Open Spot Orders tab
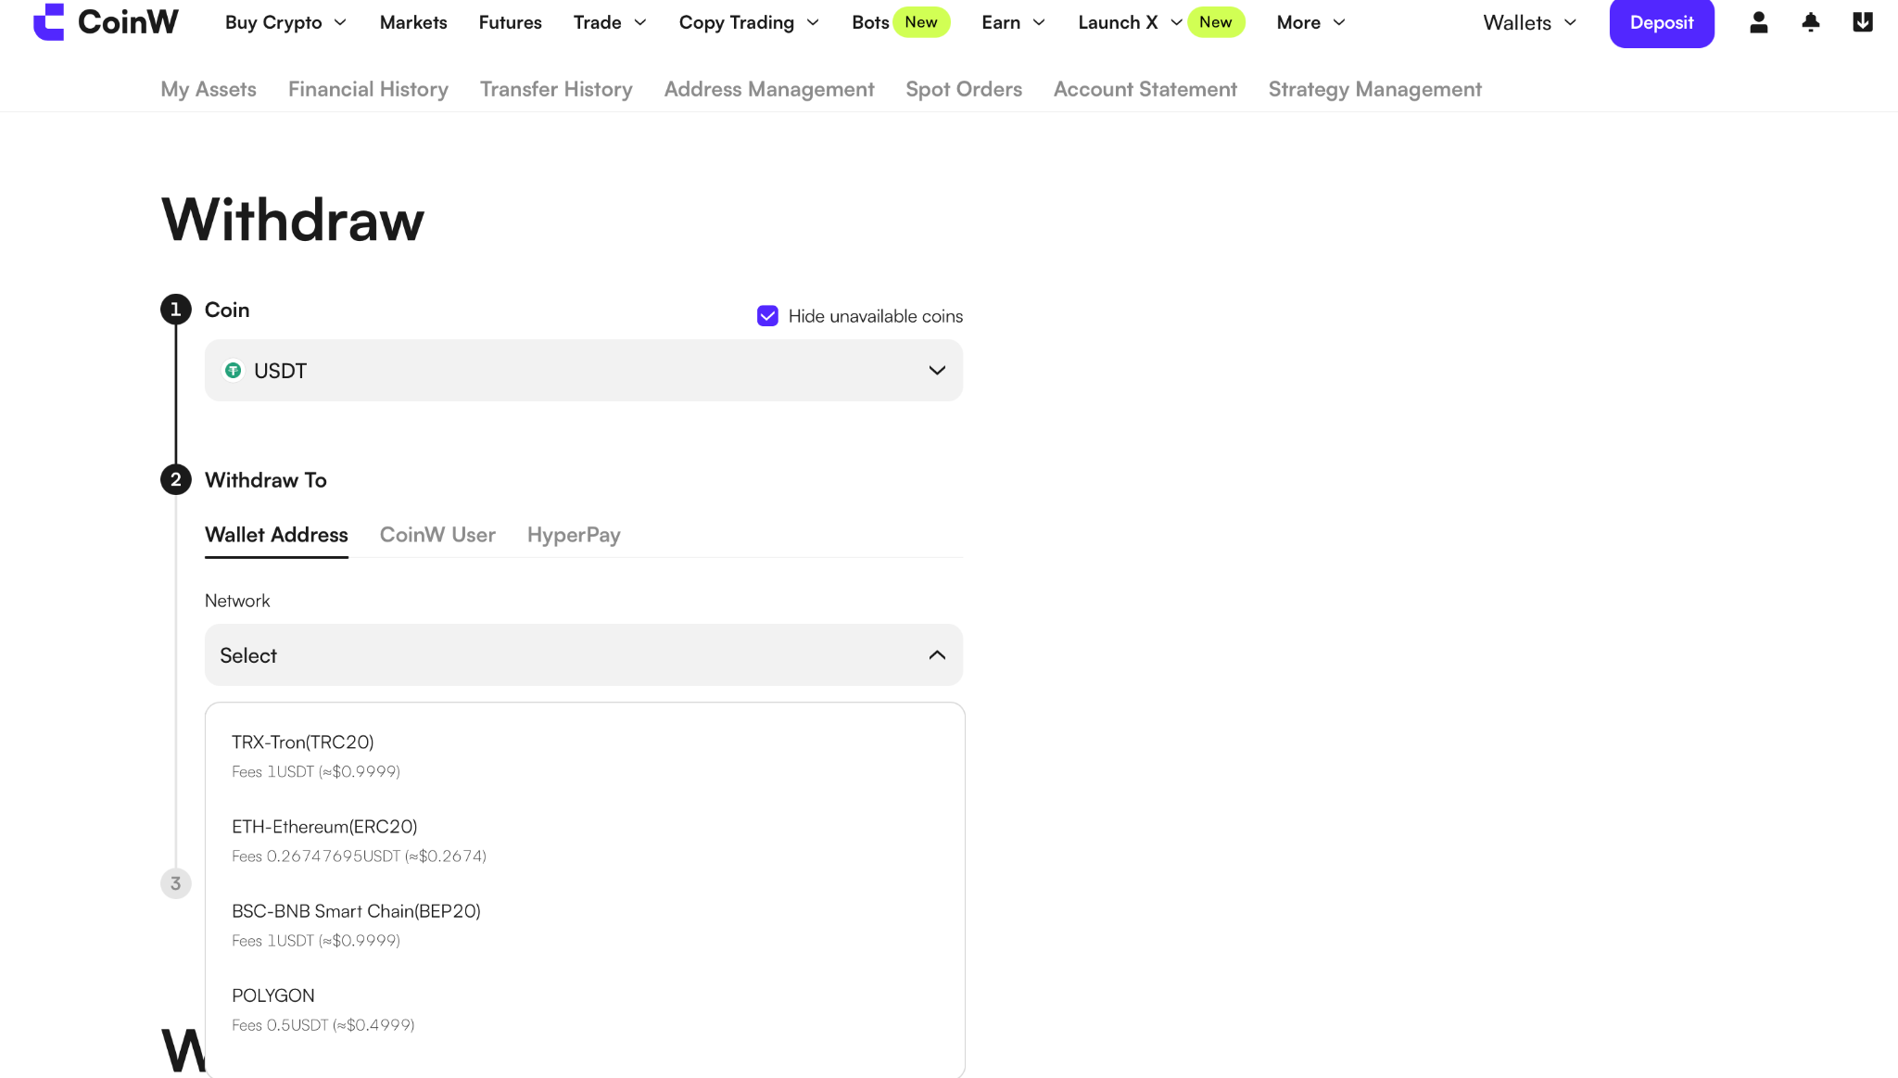Viewport: 1898px width, 1078px height. pos(964,89)
